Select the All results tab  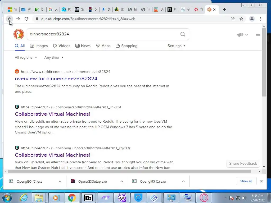coord(20,46)
